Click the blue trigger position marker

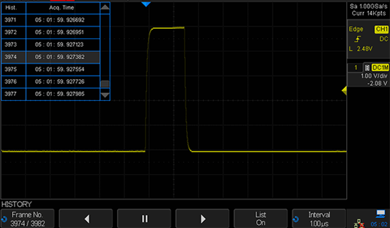coord(146,4)
